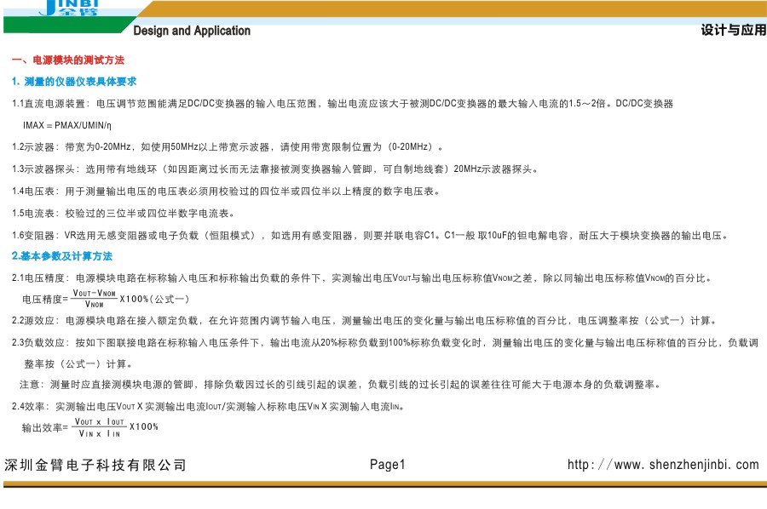Click the '设计与应用' header text
767x509 pixels.
(x=733, y=30)
